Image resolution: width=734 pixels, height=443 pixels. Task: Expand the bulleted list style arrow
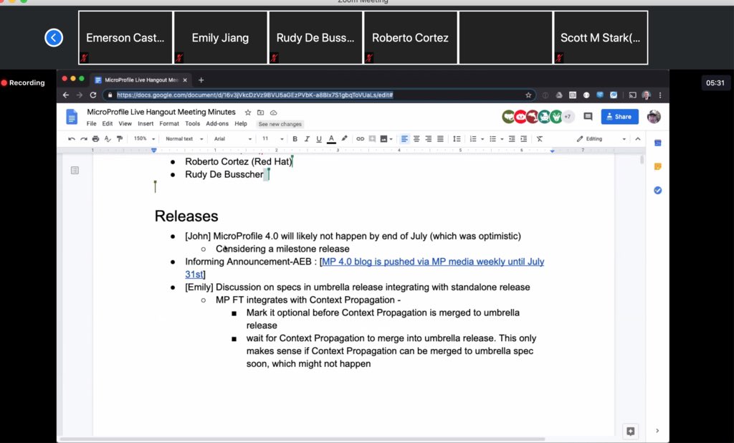point(502,139)
